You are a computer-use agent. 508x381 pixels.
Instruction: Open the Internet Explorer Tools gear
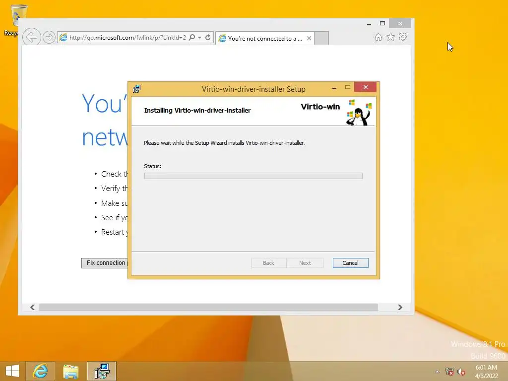click(x=403, y=37)
